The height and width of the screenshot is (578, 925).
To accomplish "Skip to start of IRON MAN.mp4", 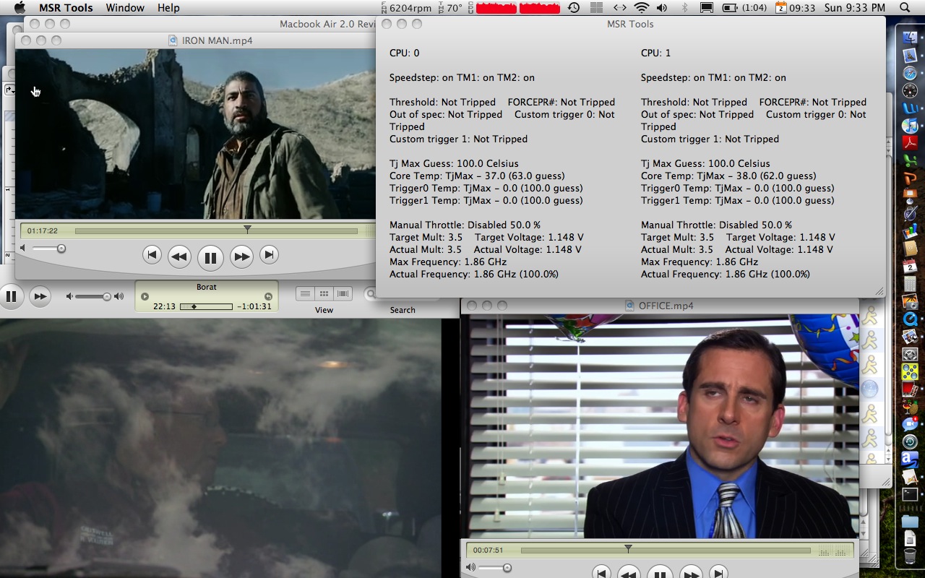I will (x=151, y=254).
